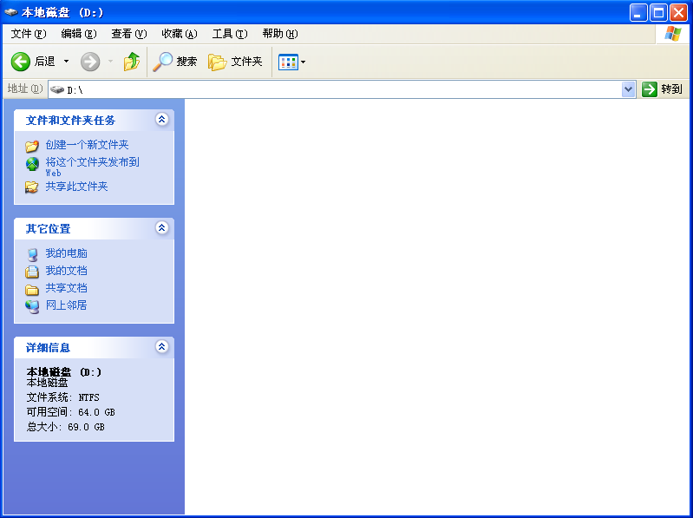Click the 网上邻居 network icon
This screenshot has height=518, width=693.
click(x=32, y=305)
